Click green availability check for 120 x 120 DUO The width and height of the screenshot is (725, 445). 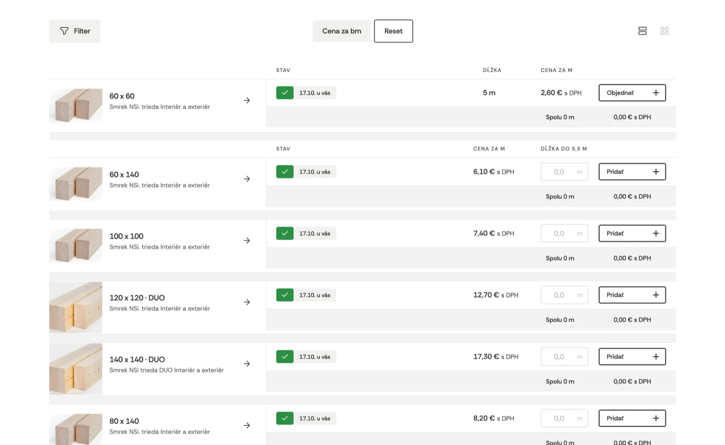[285, 295]
